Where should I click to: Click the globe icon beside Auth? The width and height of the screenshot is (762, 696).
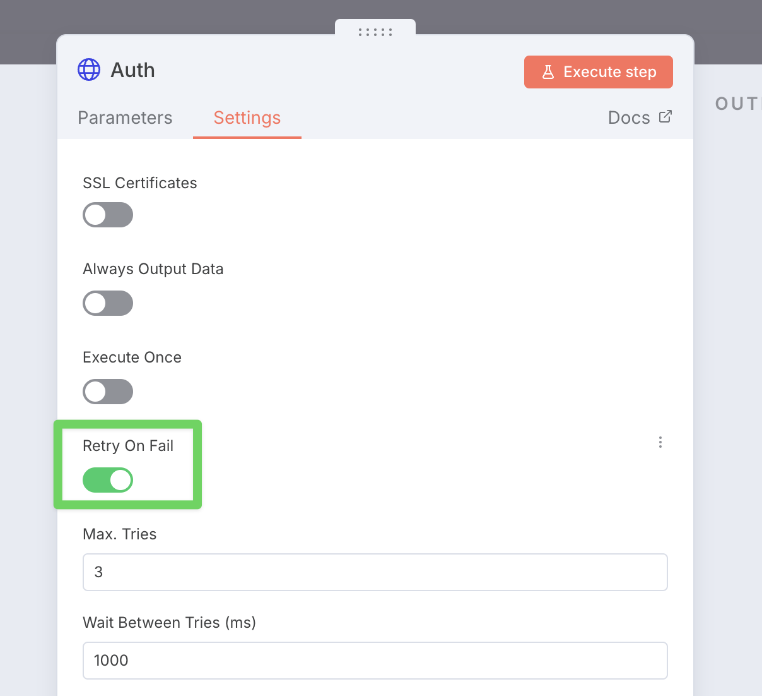click(89, 69)
